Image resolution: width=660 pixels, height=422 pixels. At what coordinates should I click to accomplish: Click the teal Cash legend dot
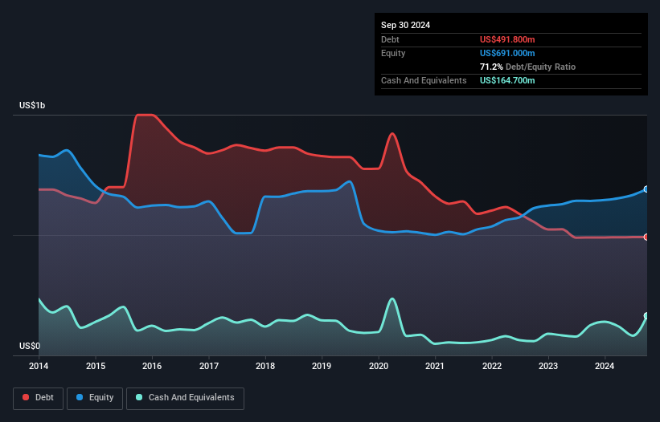pos(139,397)
